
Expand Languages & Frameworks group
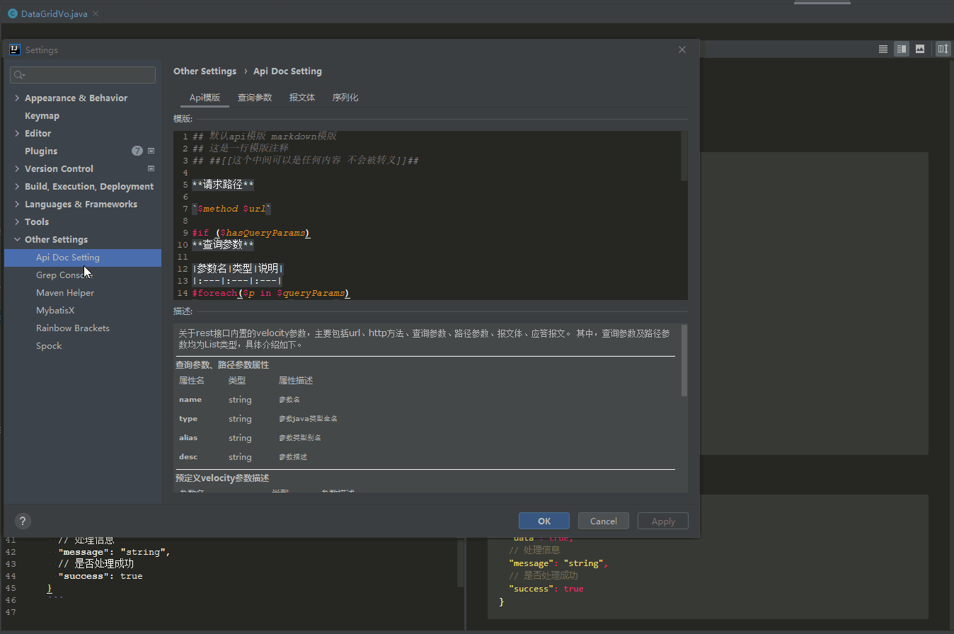[17, 204]
